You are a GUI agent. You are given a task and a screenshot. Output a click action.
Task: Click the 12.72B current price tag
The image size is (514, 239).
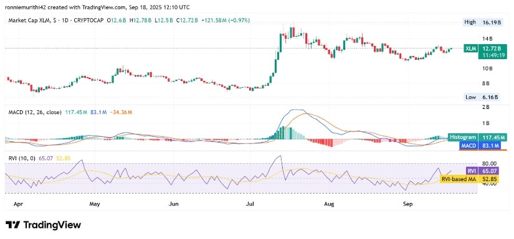tap(492, 49)
